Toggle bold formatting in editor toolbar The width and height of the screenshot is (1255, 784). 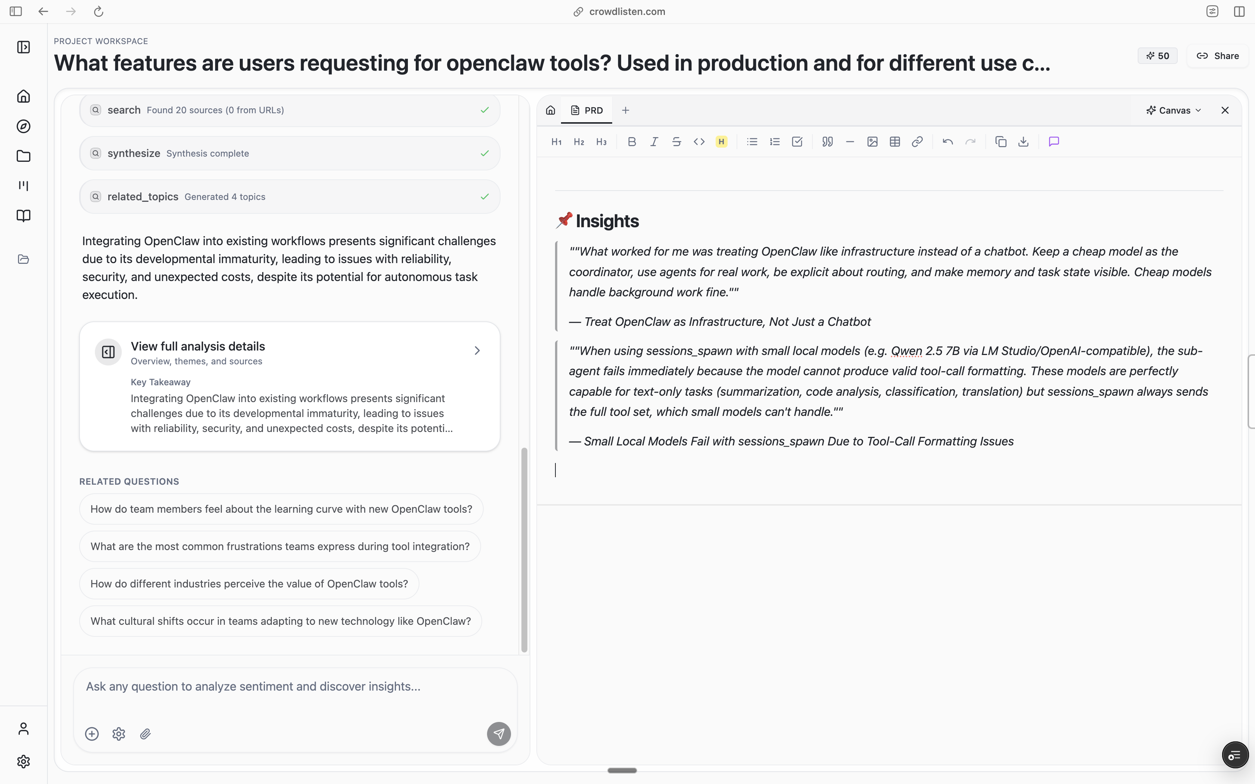[x=632, y=142]
